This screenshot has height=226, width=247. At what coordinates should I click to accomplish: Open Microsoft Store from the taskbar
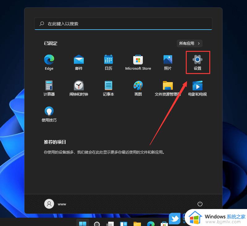coord(164,224)
